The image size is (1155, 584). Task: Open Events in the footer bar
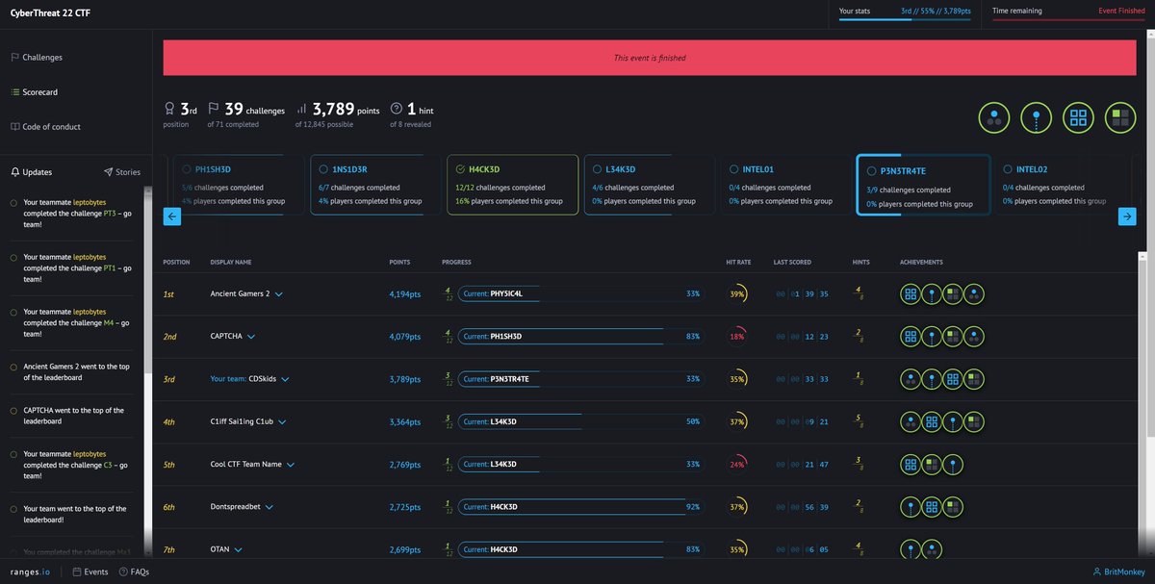click(x=90, y=571)
